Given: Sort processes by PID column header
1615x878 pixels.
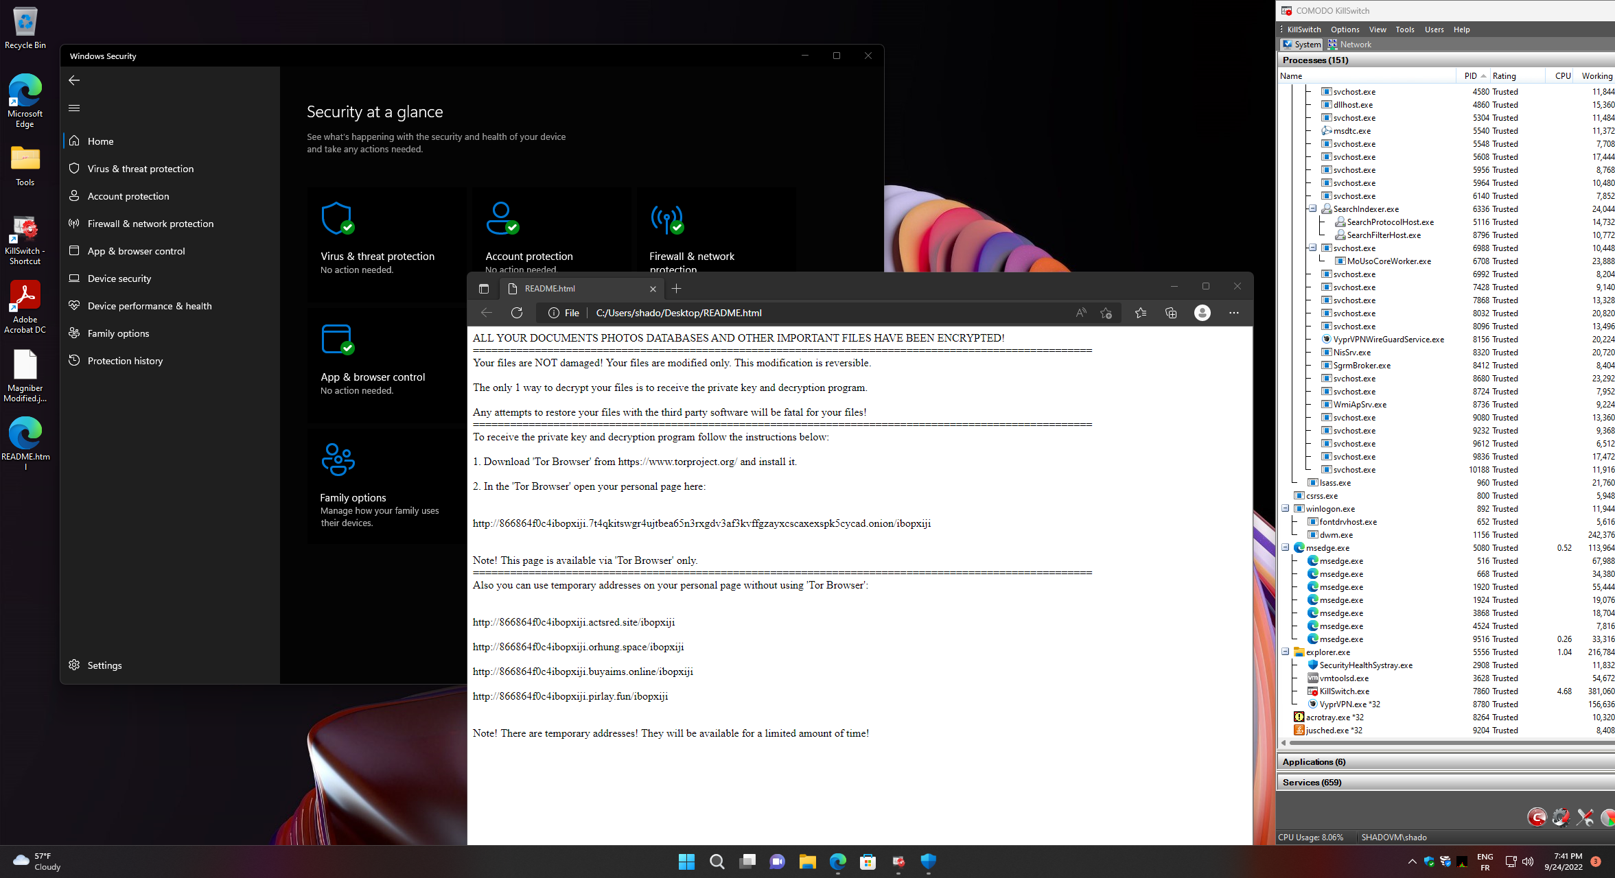Looking at the screenshot, I should (1470, 76).
